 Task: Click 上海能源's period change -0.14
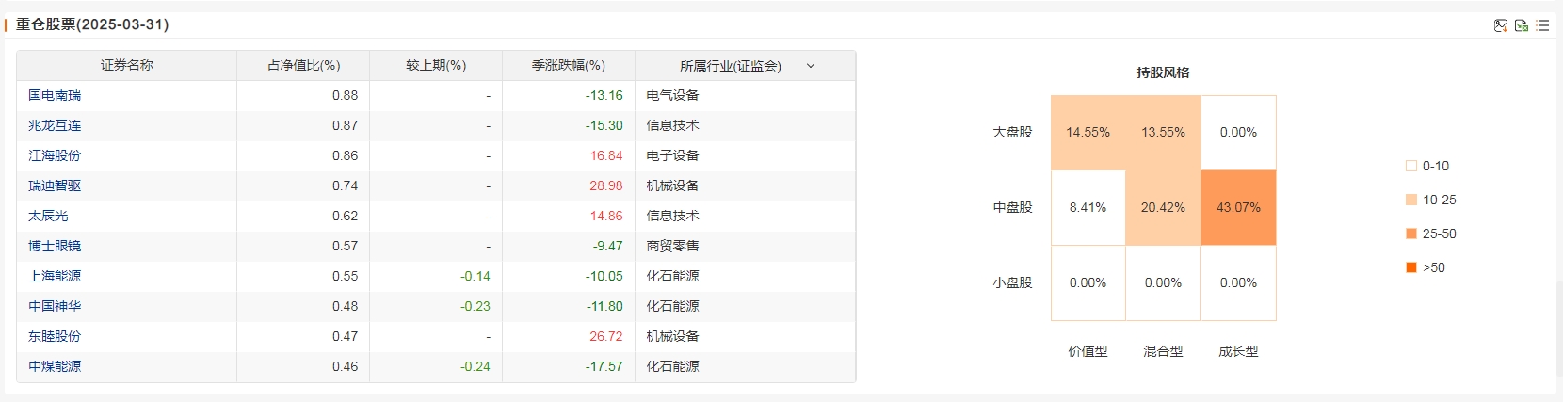[x=475, y=276]
